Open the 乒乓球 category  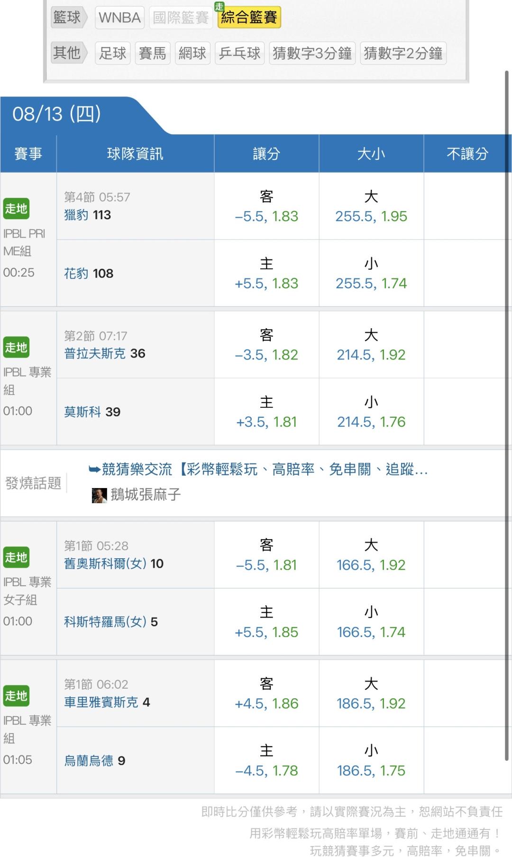point(239,53)
